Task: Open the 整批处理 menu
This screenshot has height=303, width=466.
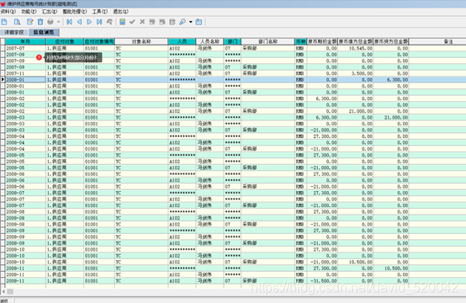Action: pos(74,12)
